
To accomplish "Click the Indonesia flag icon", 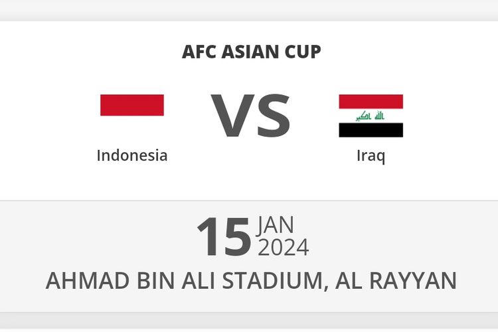I will pos(132,116).
